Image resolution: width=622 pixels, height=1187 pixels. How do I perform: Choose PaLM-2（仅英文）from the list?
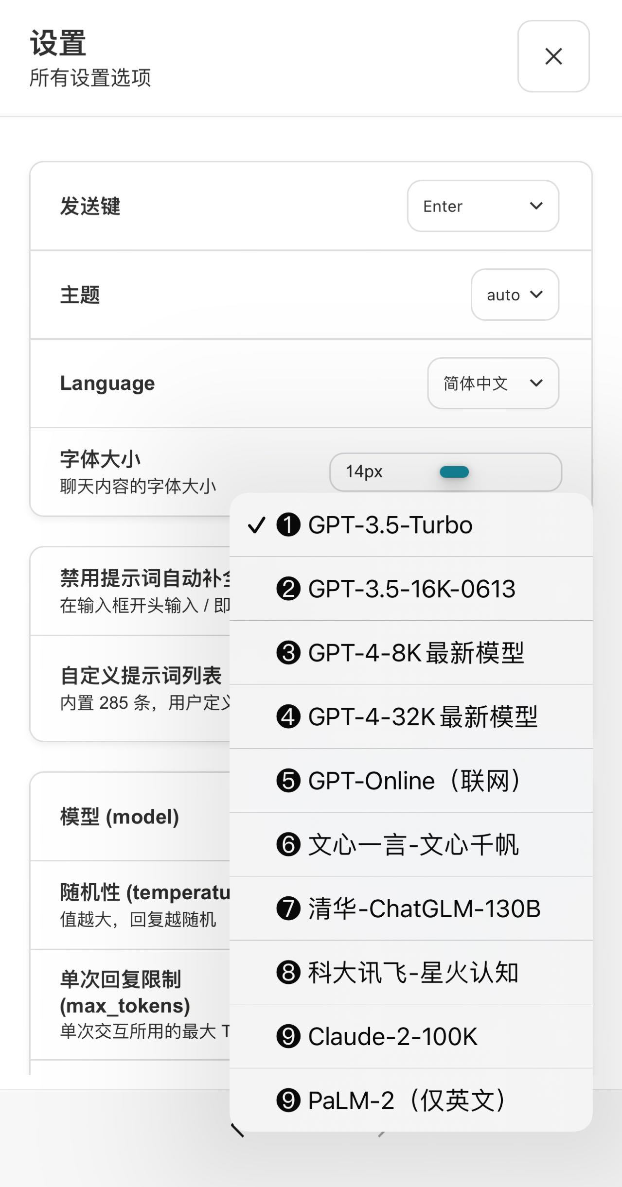(411, 1100)
